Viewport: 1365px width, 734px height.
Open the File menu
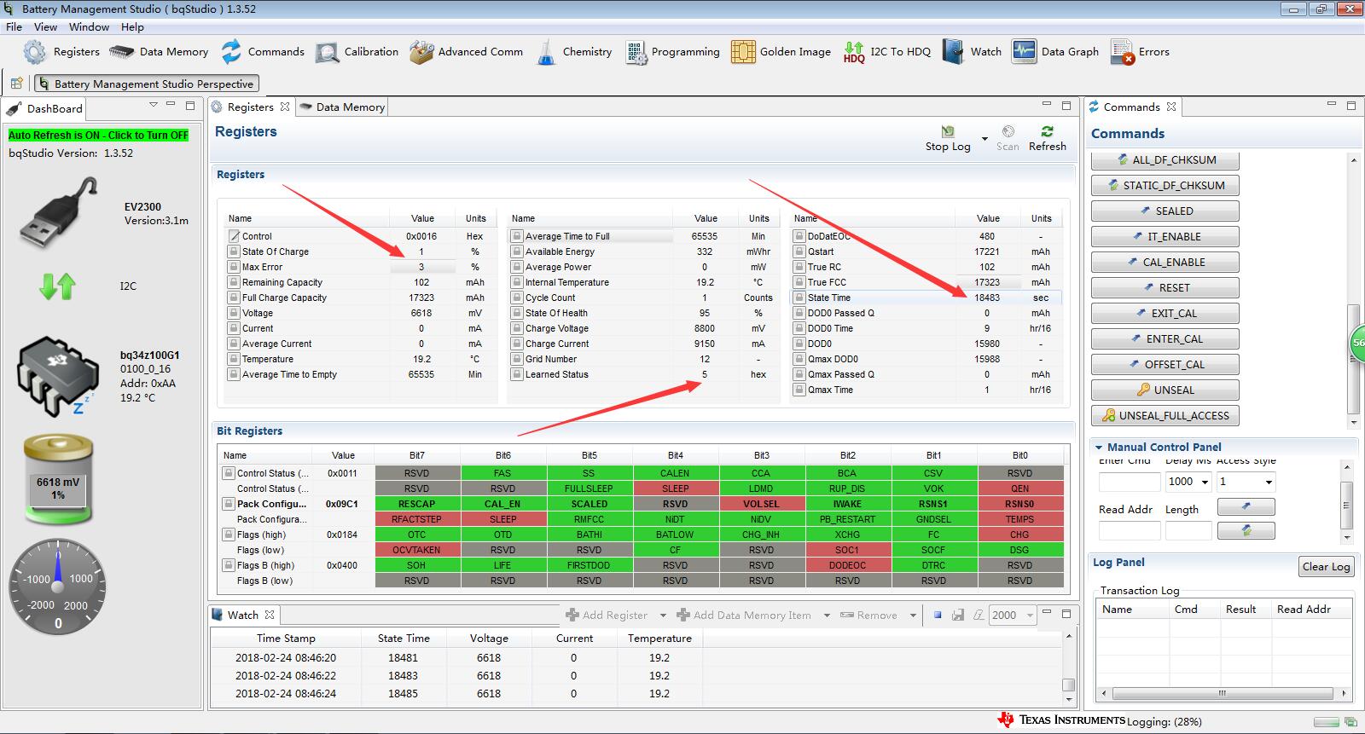point(14,26)
